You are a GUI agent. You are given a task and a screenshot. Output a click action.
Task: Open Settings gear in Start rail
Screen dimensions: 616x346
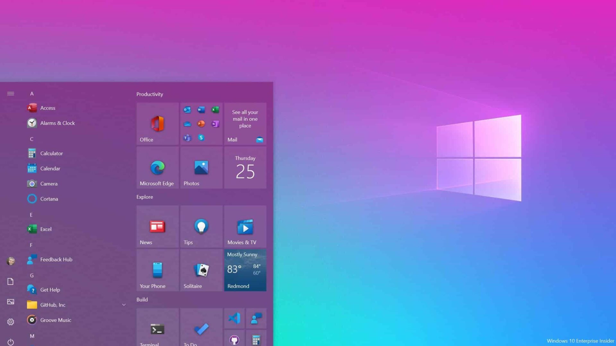click(x=11, y=322)
